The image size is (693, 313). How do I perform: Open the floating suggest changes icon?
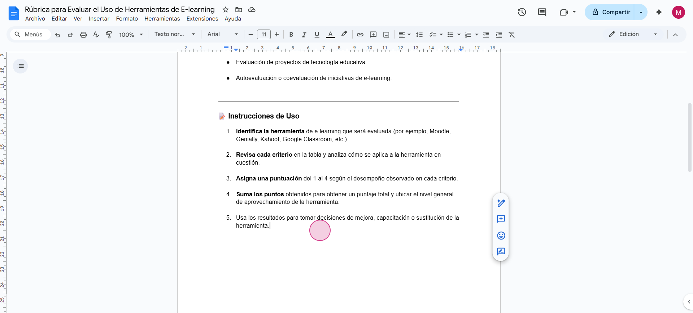(x=501, y=251)
